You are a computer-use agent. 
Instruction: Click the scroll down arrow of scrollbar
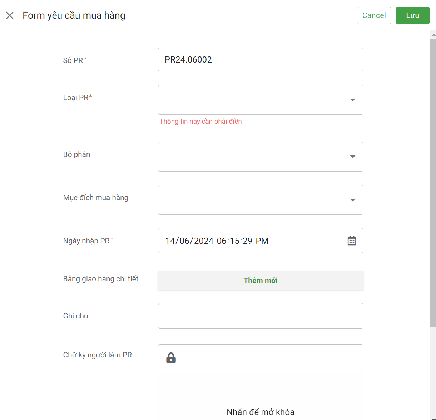pyautogui.click(x=433, y=418)
